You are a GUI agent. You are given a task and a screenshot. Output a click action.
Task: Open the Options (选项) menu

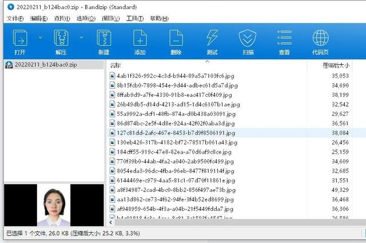click(x=86, y=18)
